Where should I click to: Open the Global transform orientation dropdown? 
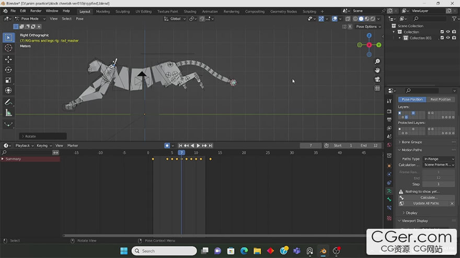(175, 19)
